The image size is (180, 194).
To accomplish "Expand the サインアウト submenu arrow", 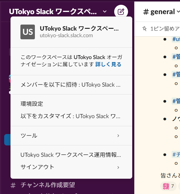I will pos(118,167).
